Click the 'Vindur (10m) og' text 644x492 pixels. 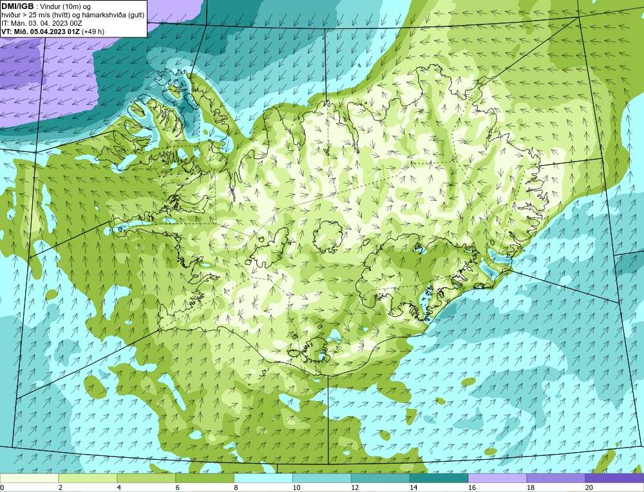(x=66, y=6)
